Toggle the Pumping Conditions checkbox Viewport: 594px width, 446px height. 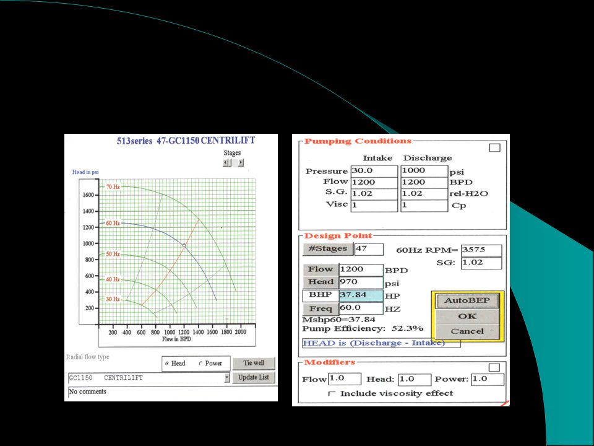pos(495,148)
